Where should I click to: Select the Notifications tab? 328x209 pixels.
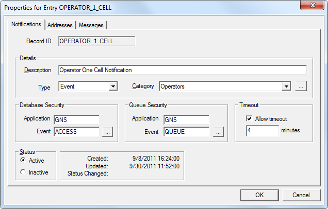26,24
